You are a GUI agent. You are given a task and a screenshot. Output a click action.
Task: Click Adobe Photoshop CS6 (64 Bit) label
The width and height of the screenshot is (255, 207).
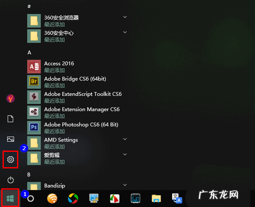81,125
